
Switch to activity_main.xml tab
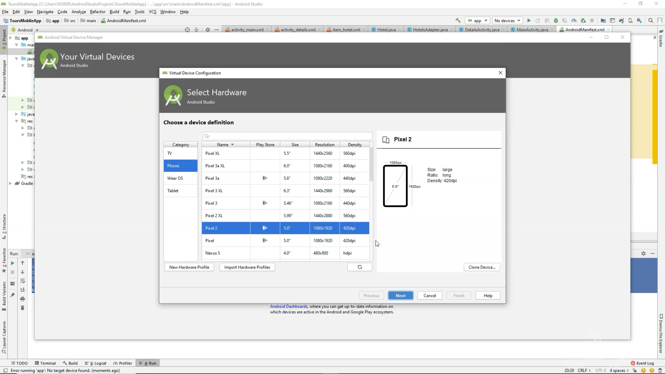(247, 30)
